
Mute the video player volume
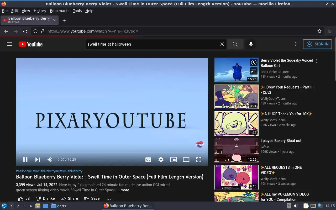pos(50,159)
